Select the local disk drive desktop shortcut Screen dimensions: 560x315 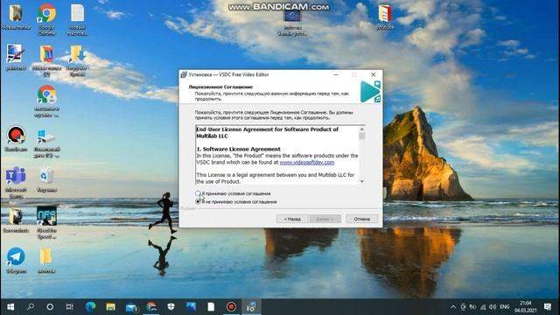click(x=46, y=143)
